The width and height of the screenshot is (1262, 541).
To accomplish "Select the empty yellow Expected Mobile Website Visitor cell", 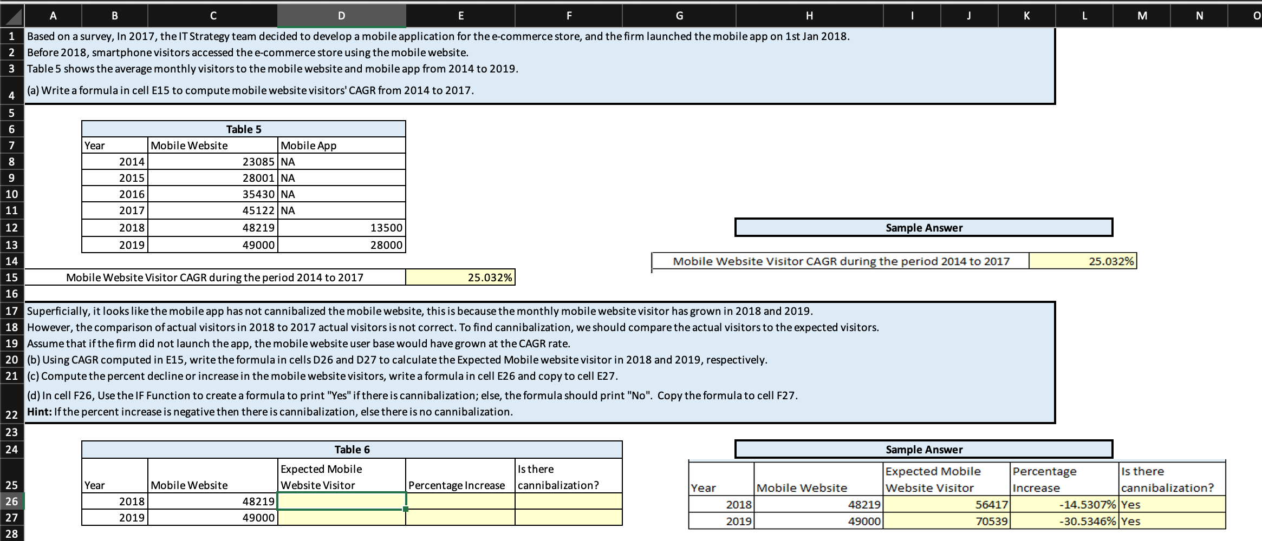I will [x=341, y=502].
